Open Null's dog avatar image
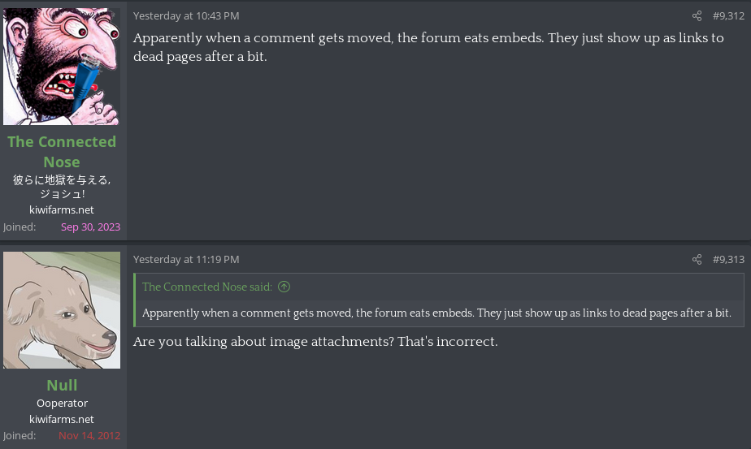This screenshot has width=751, height=449. click(62, 310)
